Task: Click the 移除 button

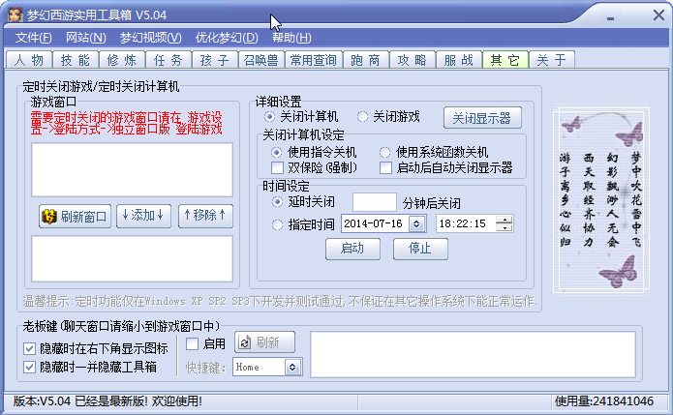Action: [x=205, y=216]
